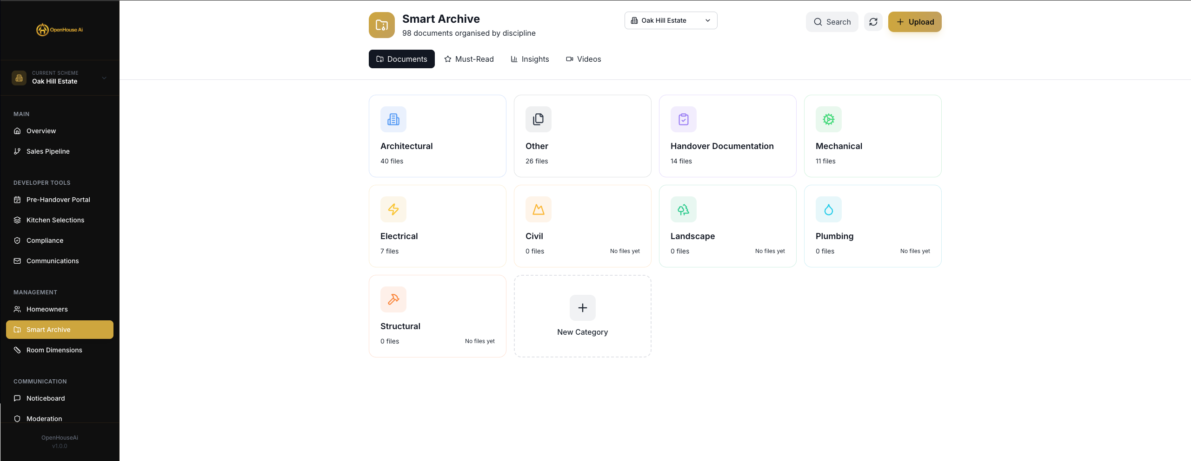The height and width of the screenshot is (461, 1191).
Task: Open the Current Scheme chevron in sidebar
Action: click(104, 78)
